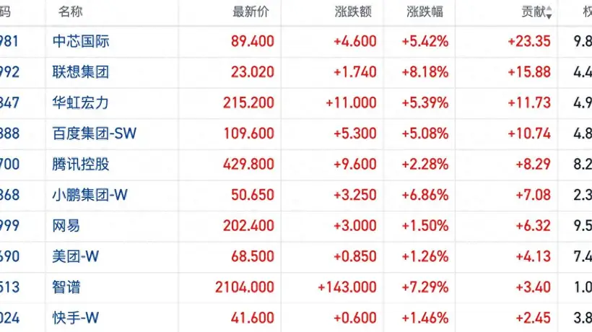The width and height of the screenshot is (592, 332).
Task: Select the 89.400 price cell of 中芯国际
Action: tap(253, 41)
